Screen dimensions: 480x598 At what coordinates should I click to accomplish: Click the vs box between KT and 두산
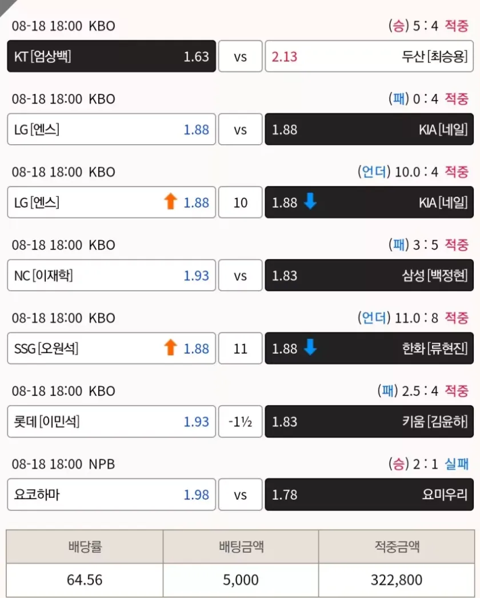click(241, 56)
